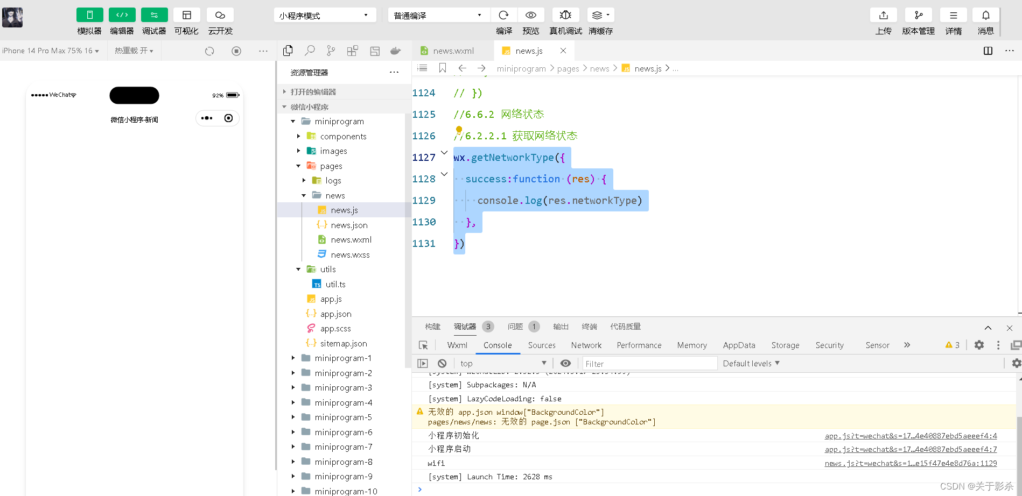This screenshot has width=1022, height=496.
Task: Open the docker whale icon in sidebar
Action: tap(396, 51)
